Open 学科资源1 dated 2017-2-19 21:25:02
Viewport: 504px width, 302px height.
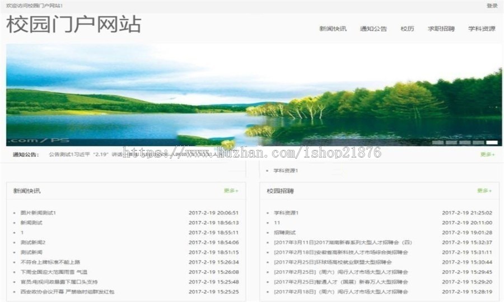tap(286, 213)
